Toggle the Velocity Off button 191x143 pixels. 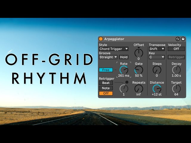[x=176, y=49]
